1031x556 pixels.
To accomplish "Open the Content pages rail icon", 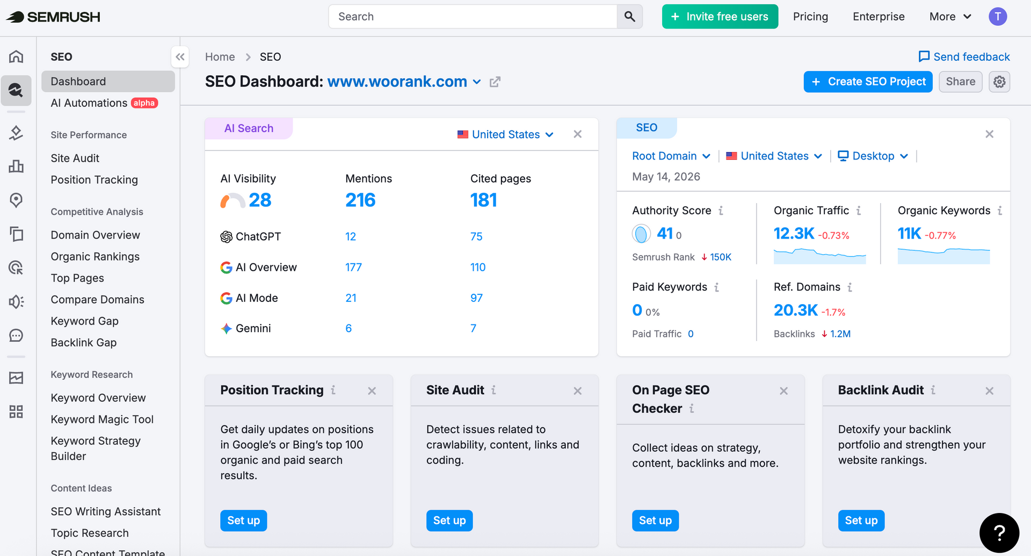I will 16,234.
